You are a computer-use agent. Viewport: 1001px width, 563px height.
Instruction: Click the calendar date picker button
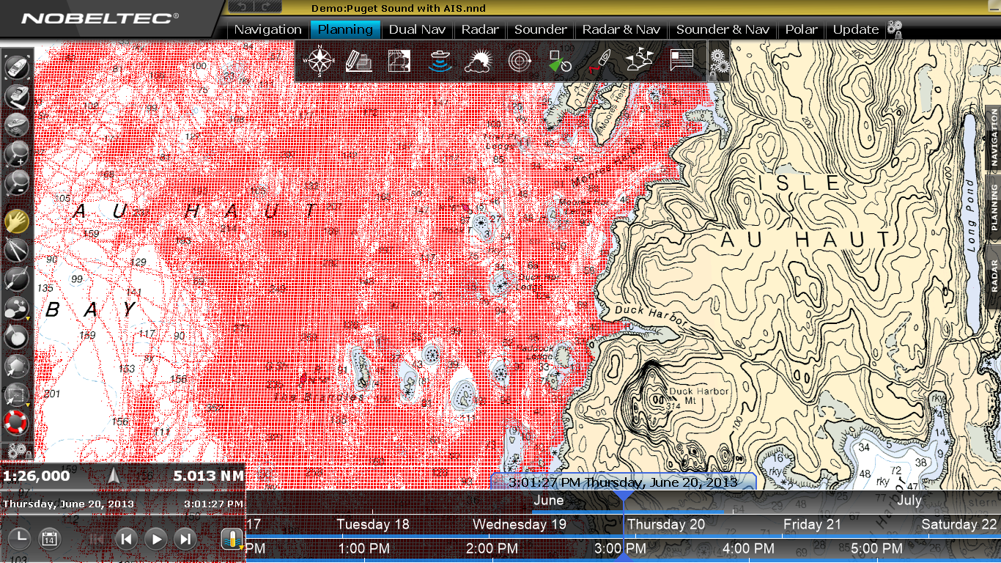coord(49,539)
